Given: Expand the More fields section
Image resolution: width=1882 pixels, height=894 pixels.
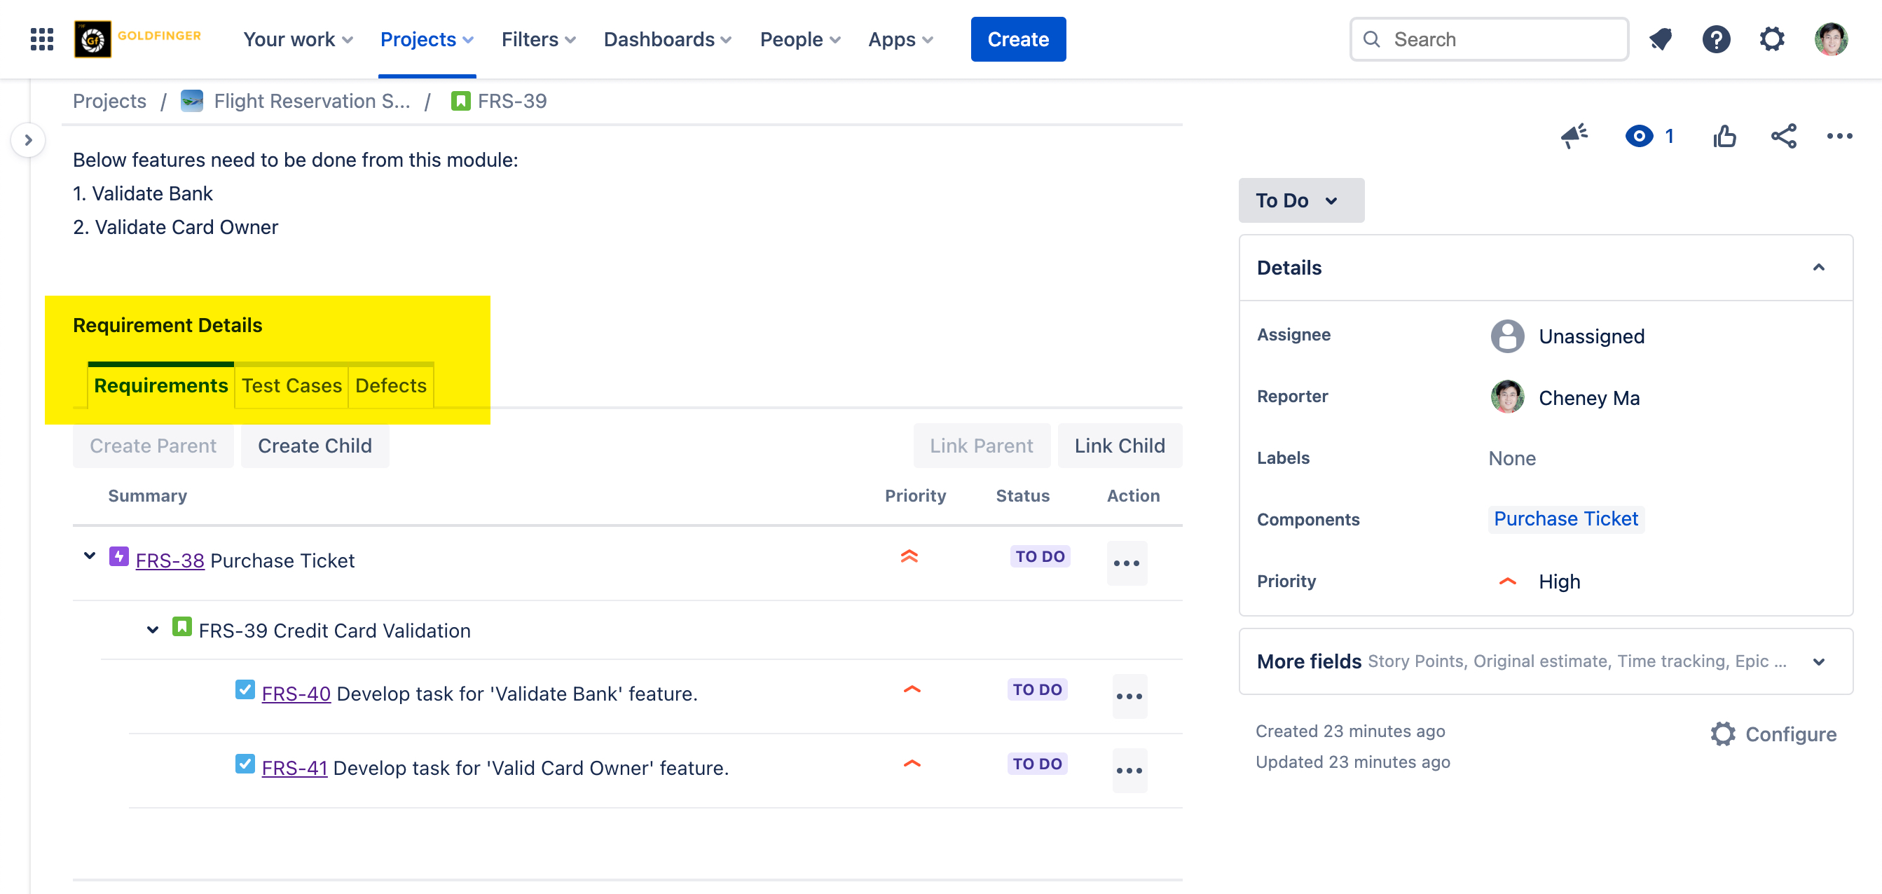Looking at the screenshot, I should coord(1818,661).
